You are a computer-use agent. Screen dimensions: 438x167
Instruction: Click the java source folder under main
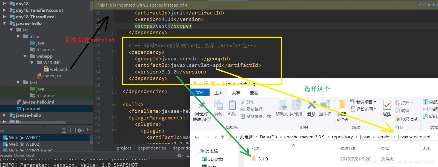pyautogui.click(x=40, y=43)
